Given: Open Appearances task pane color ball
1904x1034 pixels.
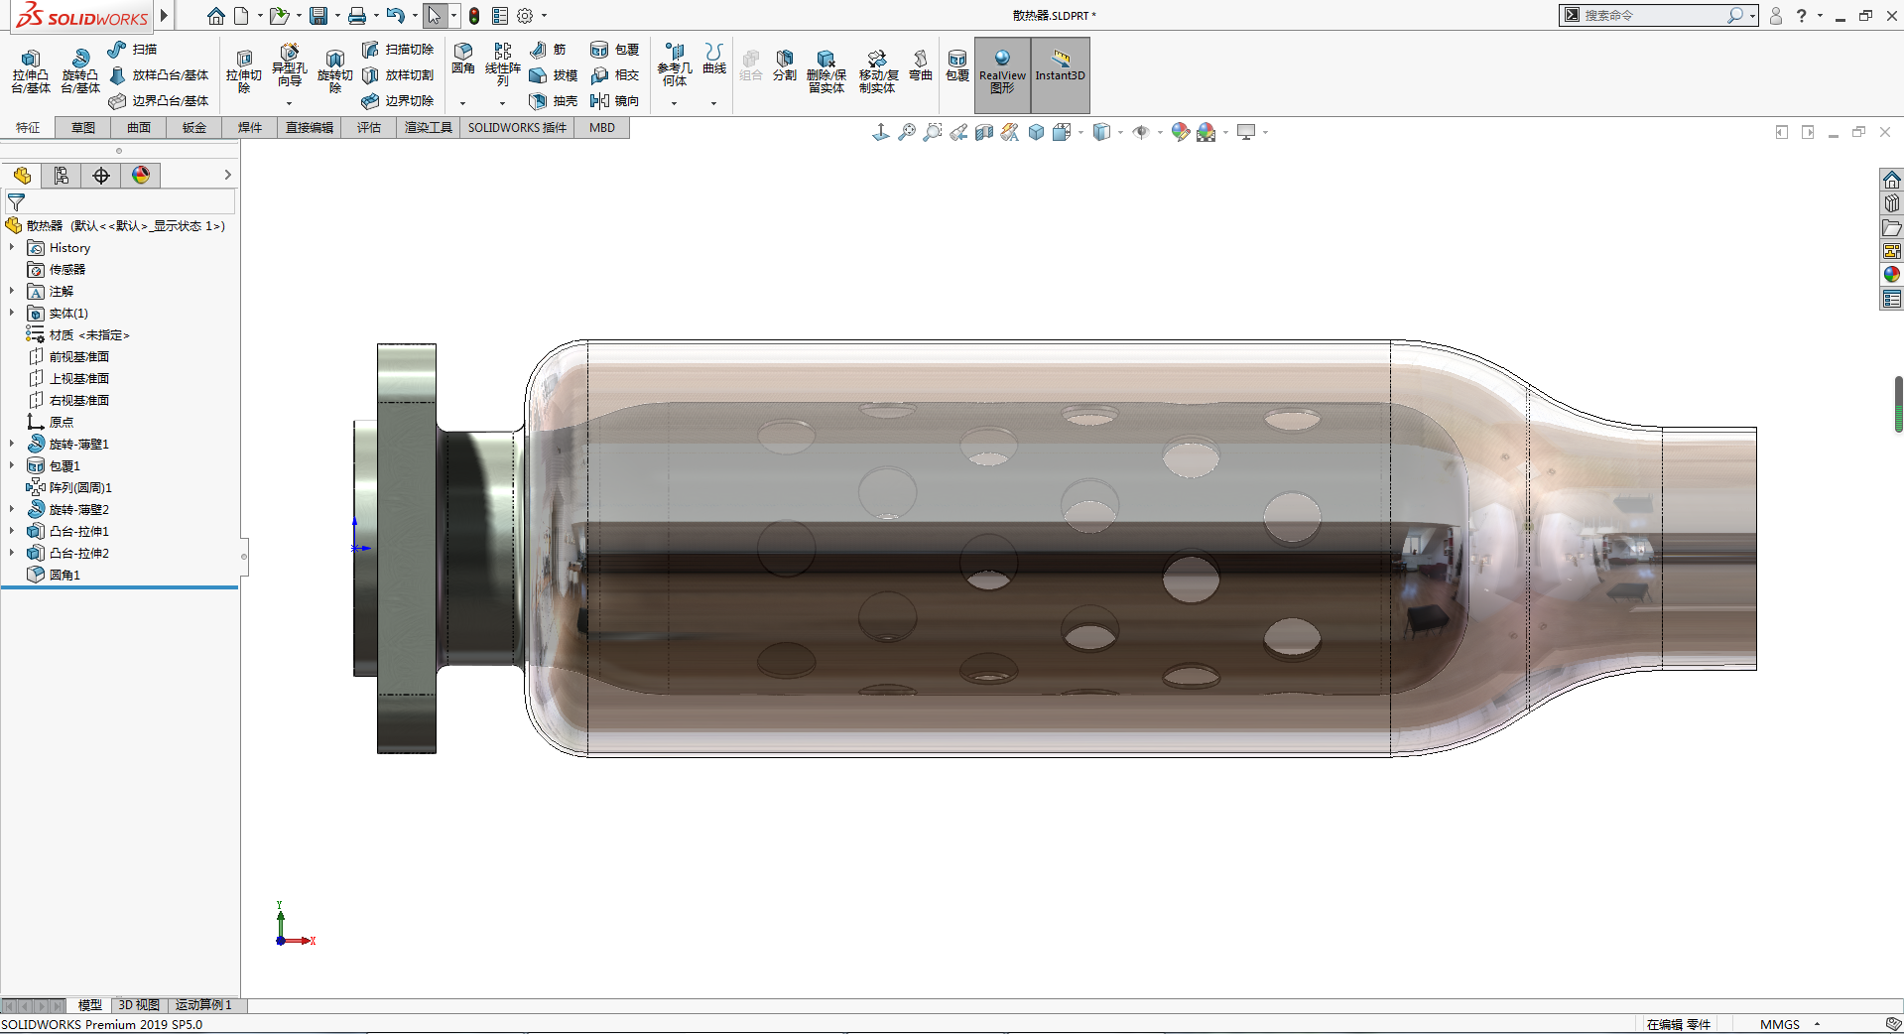Looking at the screenshot, I should coord(1892,275).
